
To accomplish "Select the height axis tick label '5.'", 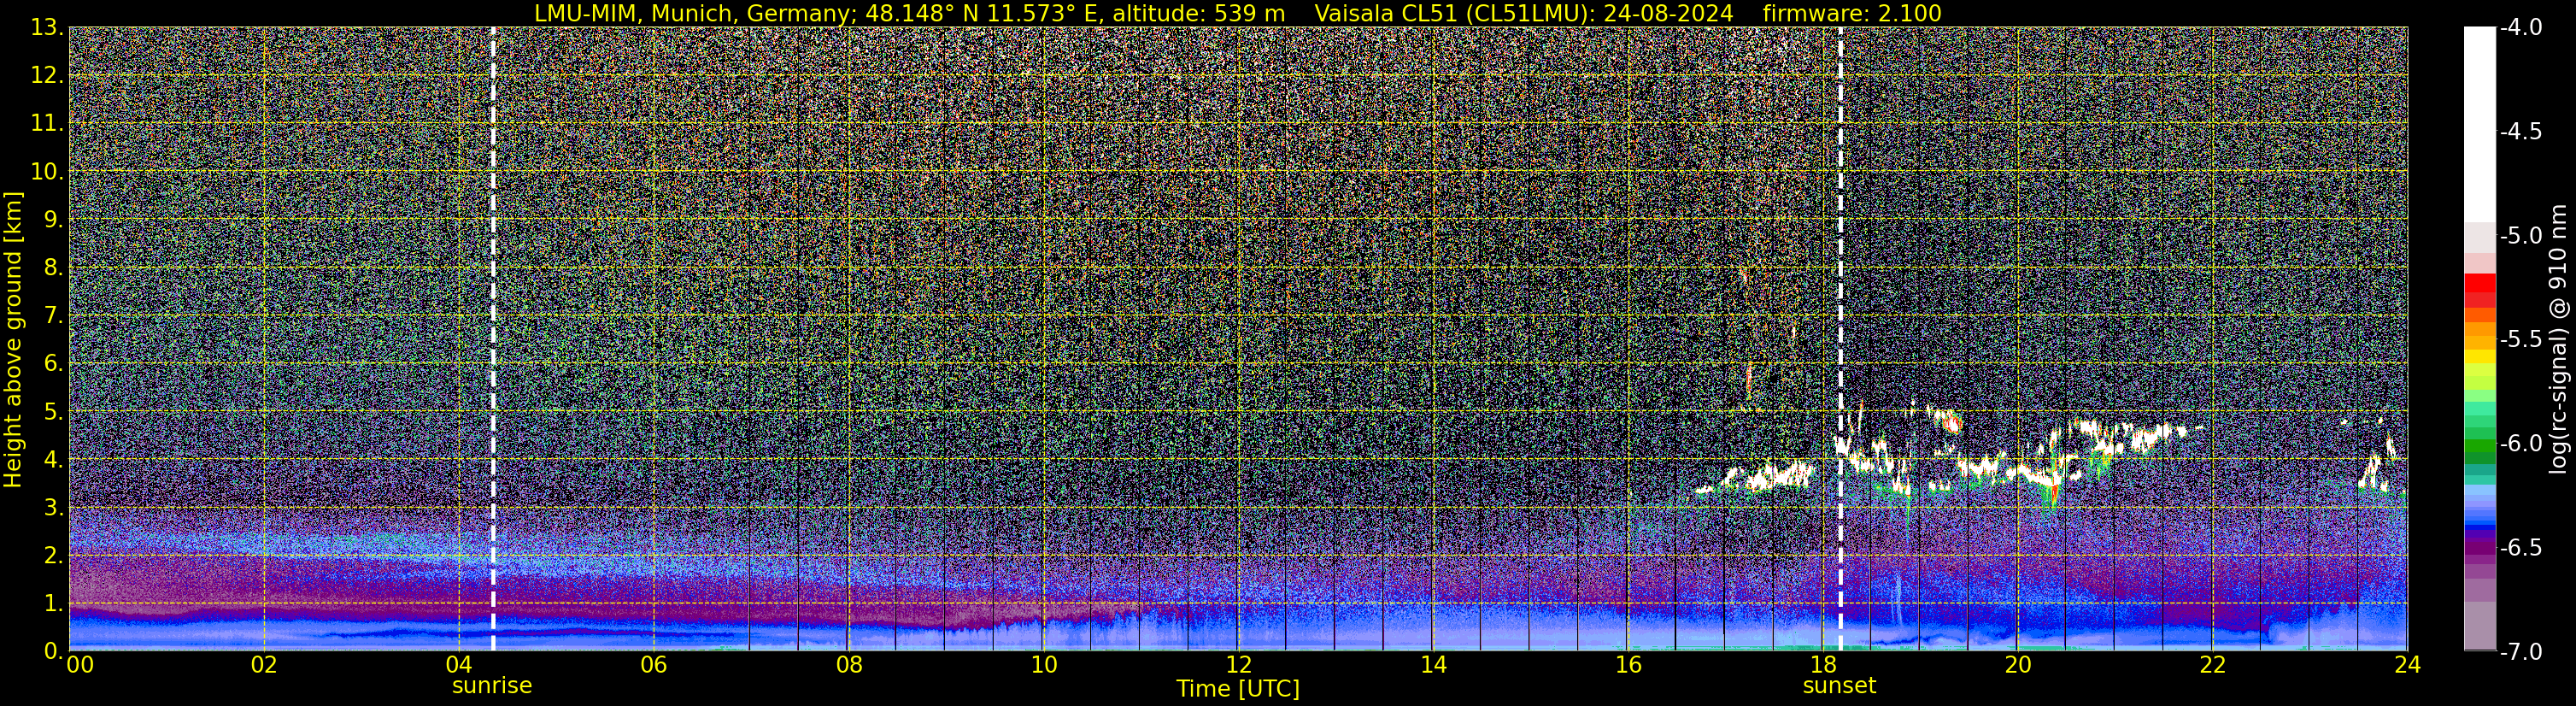I will (x=53, y=411).
